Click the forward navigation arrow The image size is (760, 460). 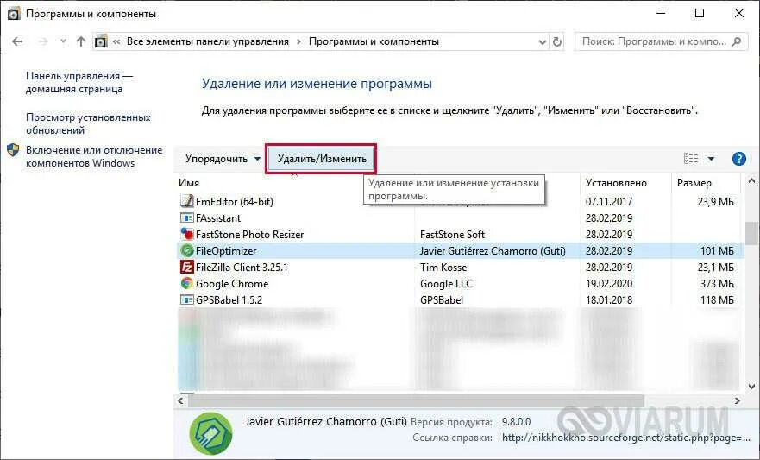coord(42,41)
